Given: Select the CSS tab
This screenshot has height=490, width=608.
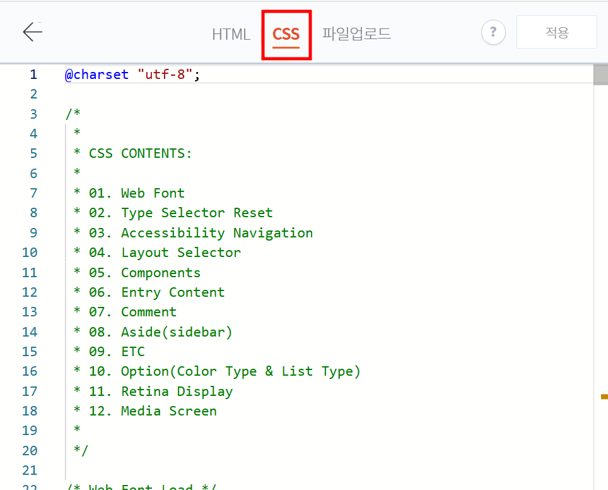Looking at the screenshot, I should coord(286,34).
